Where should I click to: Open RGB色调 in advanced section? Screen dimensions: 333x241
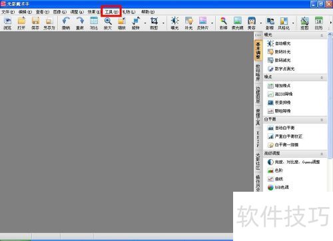(278, 187)
